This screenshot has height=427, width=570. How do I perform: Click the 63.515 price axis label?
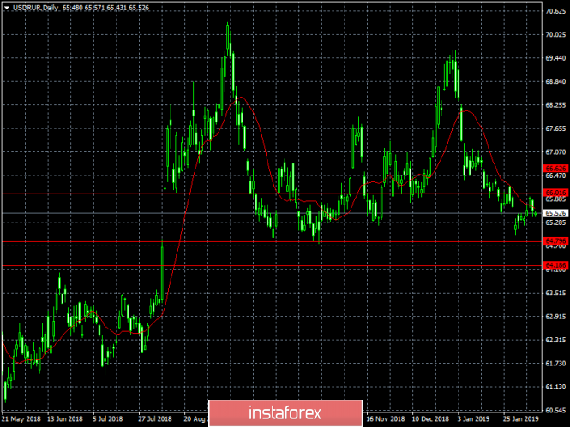coord(556,293)
